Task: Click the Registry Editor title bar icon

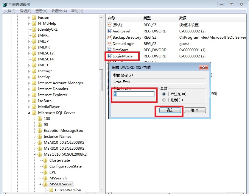Action: [4, 4]
